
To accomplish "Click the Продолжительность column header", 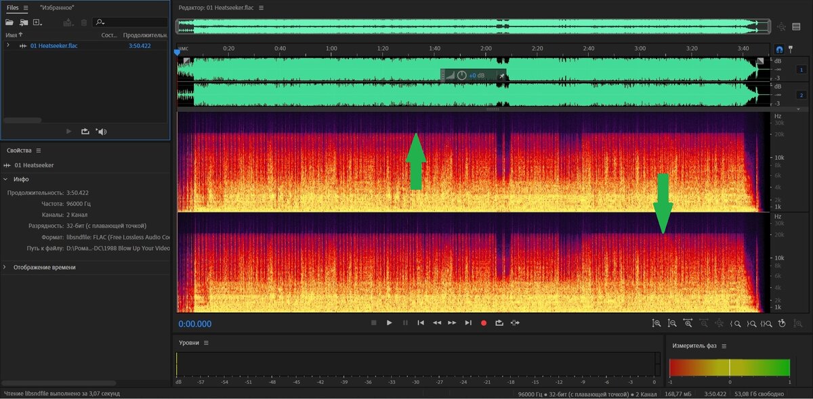I will (x=144, y=35).
